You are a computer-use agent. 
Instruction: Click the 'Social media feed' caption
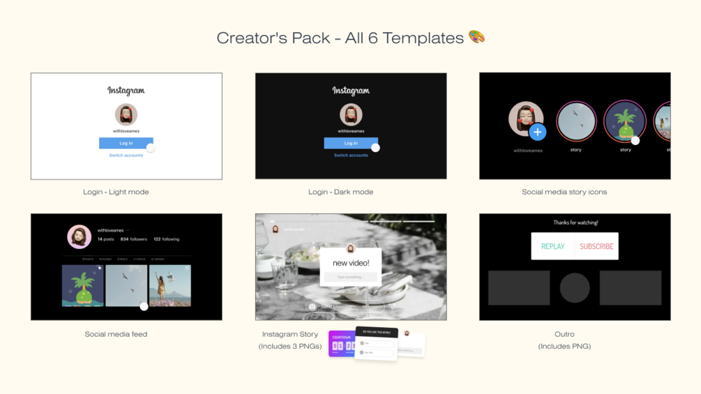point(116,334)
